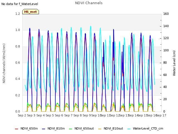Click the right axis title 'Water Level (cm)'
178x134 pixels.
(x=174, y=63)
